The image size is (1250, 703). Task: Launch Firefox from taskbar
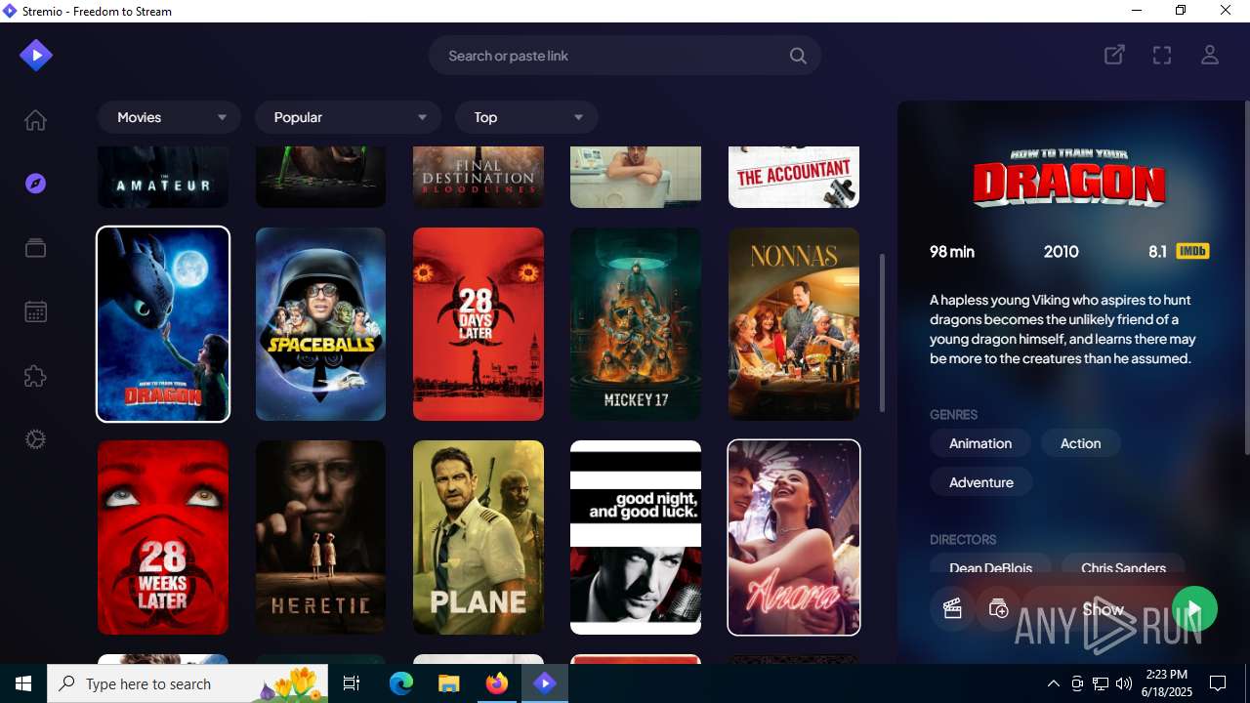[x=497, y=683]
